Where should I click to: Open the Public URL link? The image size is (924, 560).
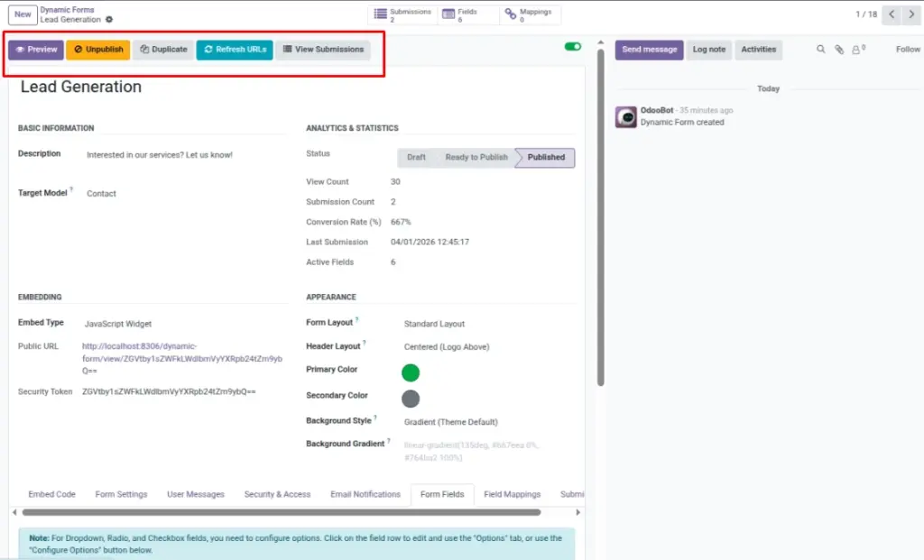coord(182,359)
